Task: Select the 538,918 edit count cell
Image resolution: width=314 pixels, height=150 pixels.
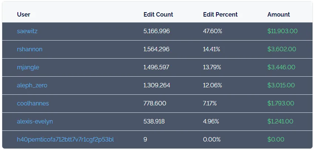Action: coord(154,122)
